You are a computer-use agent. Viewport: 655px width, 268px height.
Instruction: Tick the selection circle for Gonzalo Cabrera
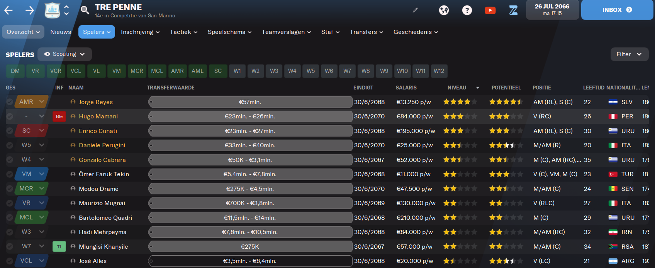coord(10,160)
